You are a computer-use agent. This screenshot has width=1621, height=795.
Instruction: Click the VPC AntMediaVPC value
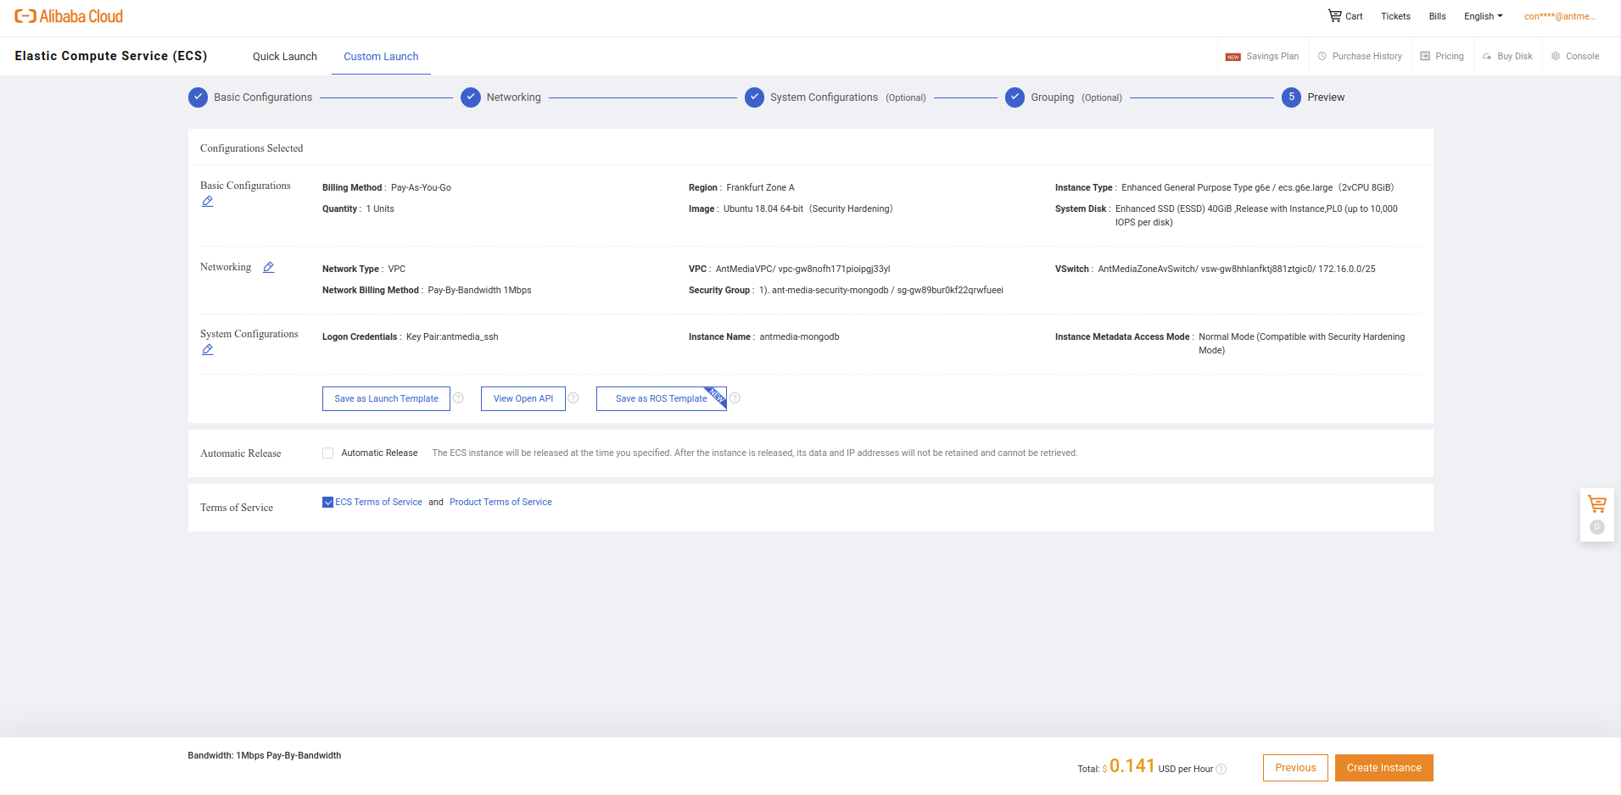[x=802, y=270]
